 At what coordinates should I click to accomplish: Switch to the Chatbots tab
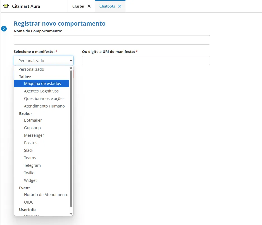point(107,6)
